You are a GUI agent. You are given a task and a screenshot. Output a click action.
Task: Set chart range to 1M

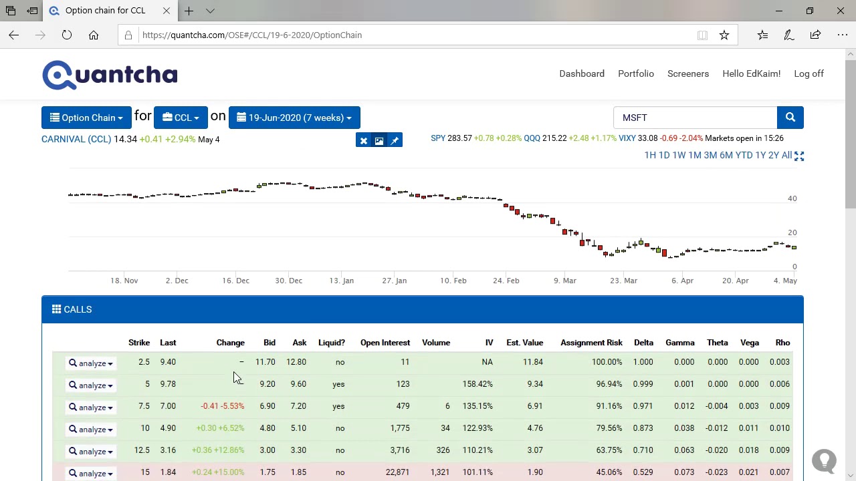pyautogui.click(x=695, y=155)
